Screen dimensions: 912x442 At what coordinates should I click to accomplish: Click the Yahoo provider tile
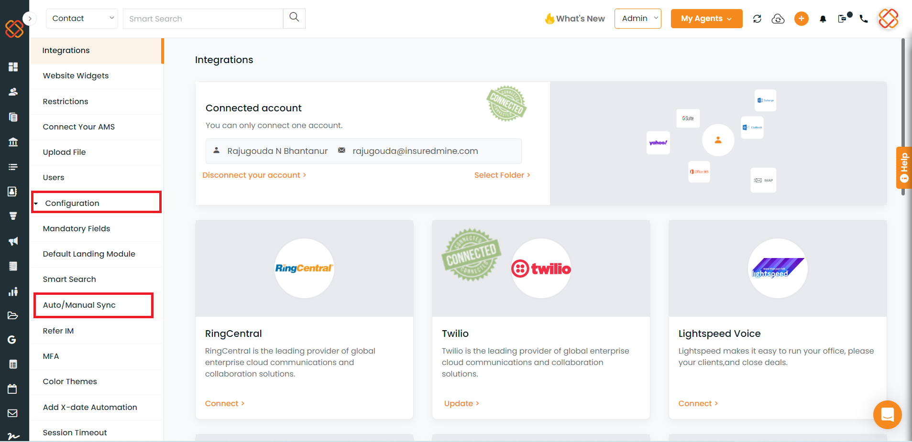point(658,142)
